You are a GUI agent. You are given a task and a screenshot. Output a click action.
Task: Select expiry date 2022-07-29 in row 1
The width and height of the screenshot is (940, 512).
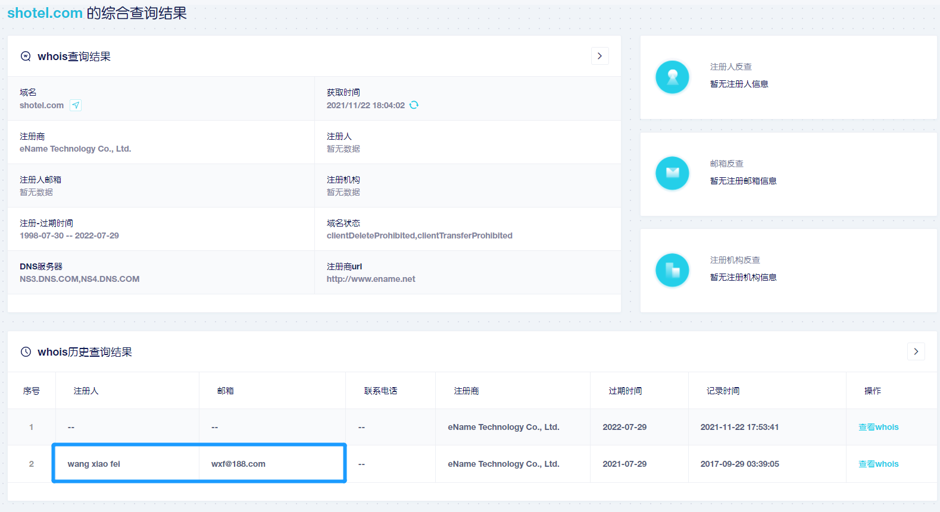pyautogui.click(x=624, y=427)
